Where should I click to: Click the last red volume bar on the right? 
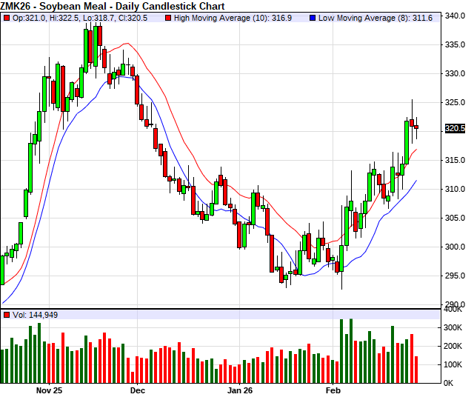tap(416, 369)
